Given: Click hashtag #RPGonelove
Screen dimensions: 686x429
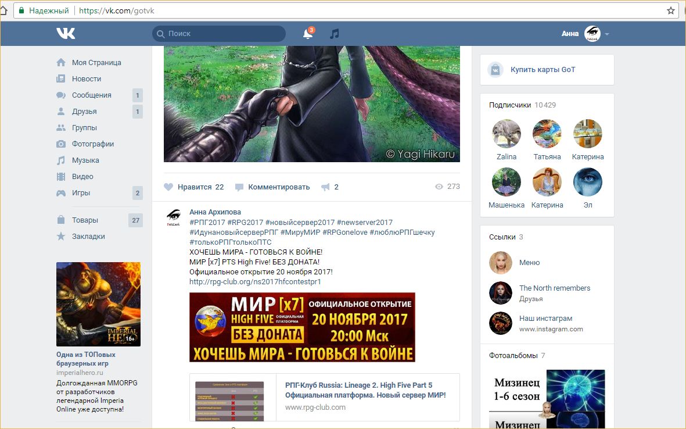Looking at the screenshot, I should pos(345,233).
